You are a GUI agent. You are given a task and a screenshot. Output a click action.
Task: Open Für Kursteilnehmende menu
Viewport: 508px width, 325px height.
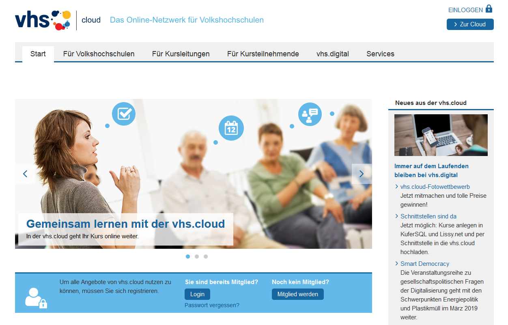263,54
